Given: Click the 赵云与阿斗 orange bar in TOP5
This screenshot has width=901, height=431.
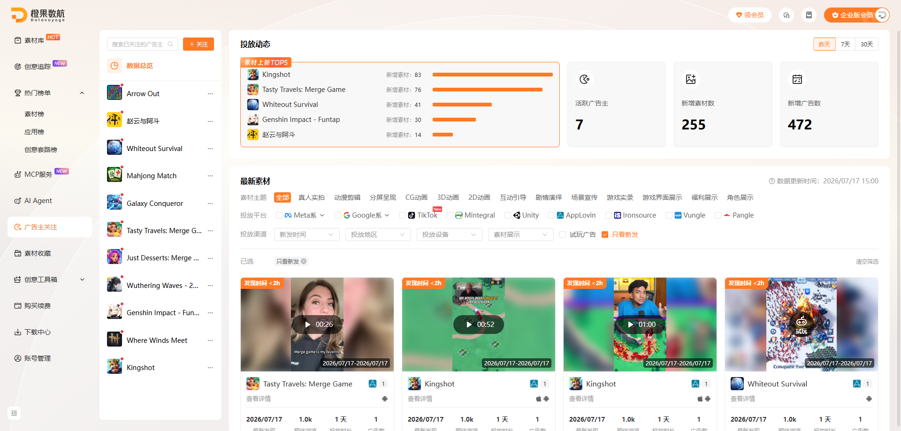Looking at the screenshot, I should (x=443, y=135).
